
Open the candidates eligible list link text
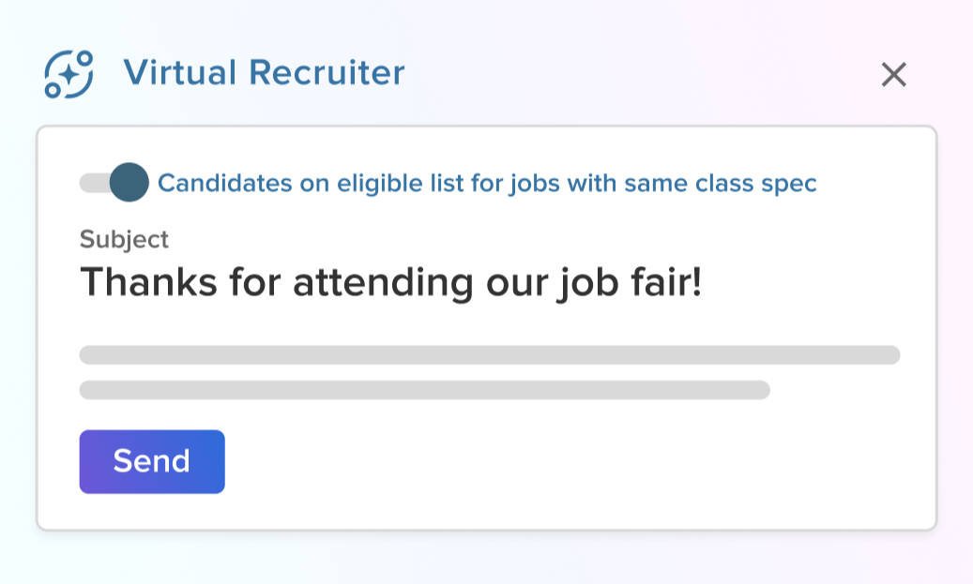tap(489, 183)
